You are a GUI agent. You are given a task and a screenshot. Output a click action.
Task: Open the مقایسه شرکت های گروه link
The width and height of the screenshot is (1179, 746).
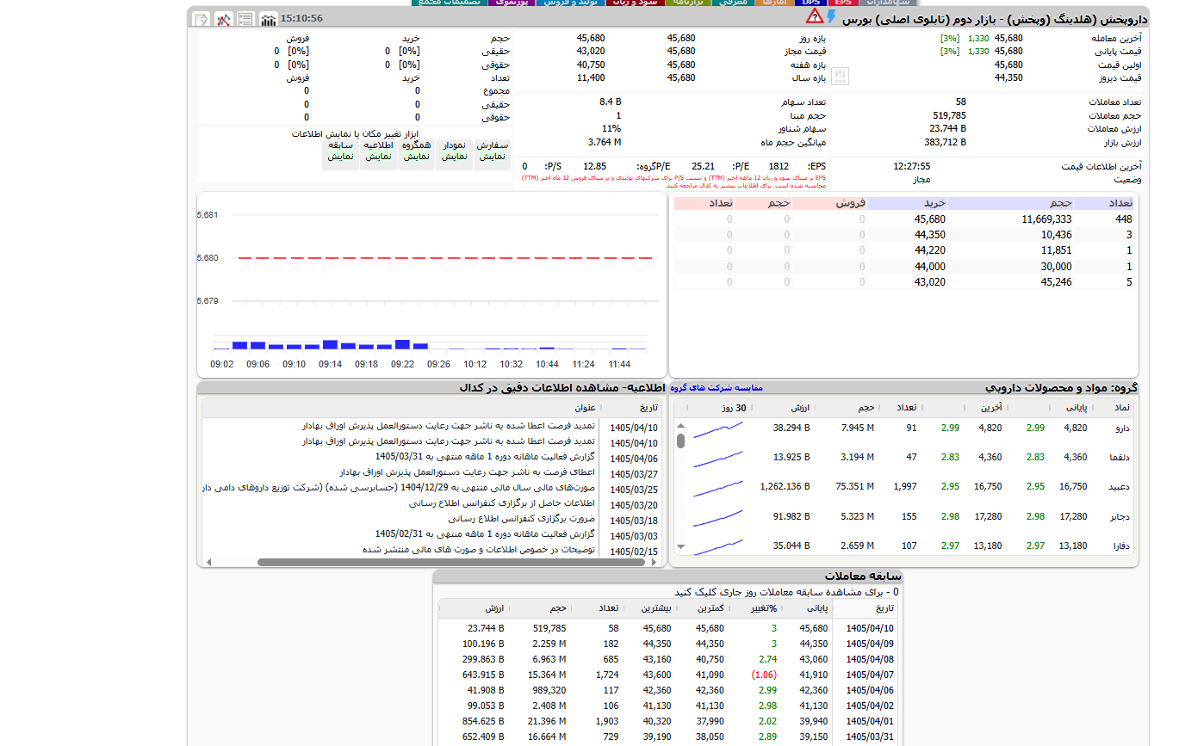coord(717,388)
